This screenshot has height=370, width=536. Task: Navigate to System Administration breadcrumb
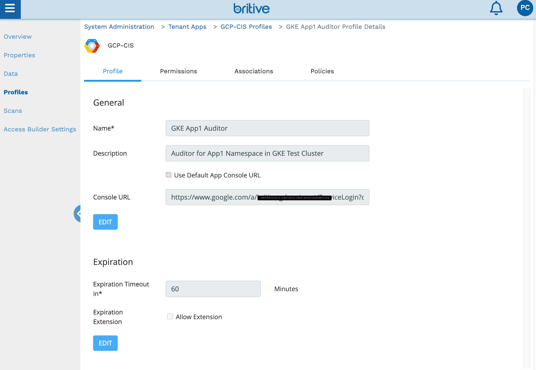[x=119, y=27]
